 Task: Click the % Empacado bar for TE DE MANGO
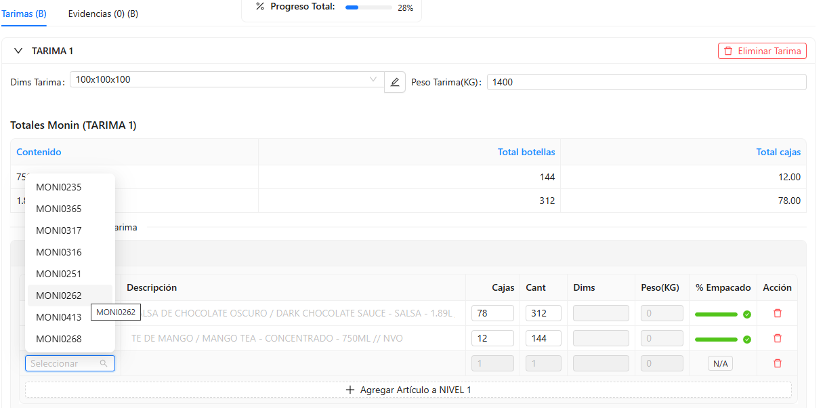[716, 339]
